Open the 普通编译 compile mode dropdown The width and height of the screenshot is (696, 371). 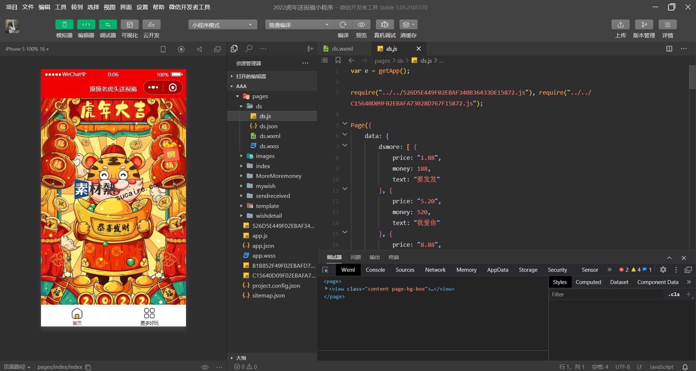coord(299,25)
